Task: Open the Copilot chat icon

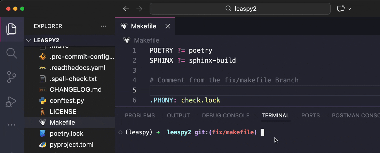Action: tap(341, 9)
